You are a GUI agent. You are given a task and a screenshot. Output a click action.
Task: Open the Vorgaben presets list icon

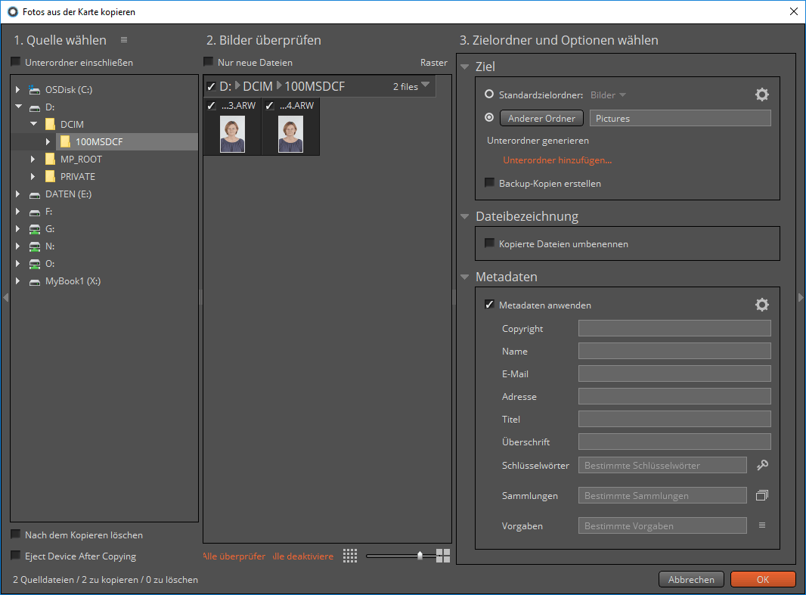[x=762, y=525]
